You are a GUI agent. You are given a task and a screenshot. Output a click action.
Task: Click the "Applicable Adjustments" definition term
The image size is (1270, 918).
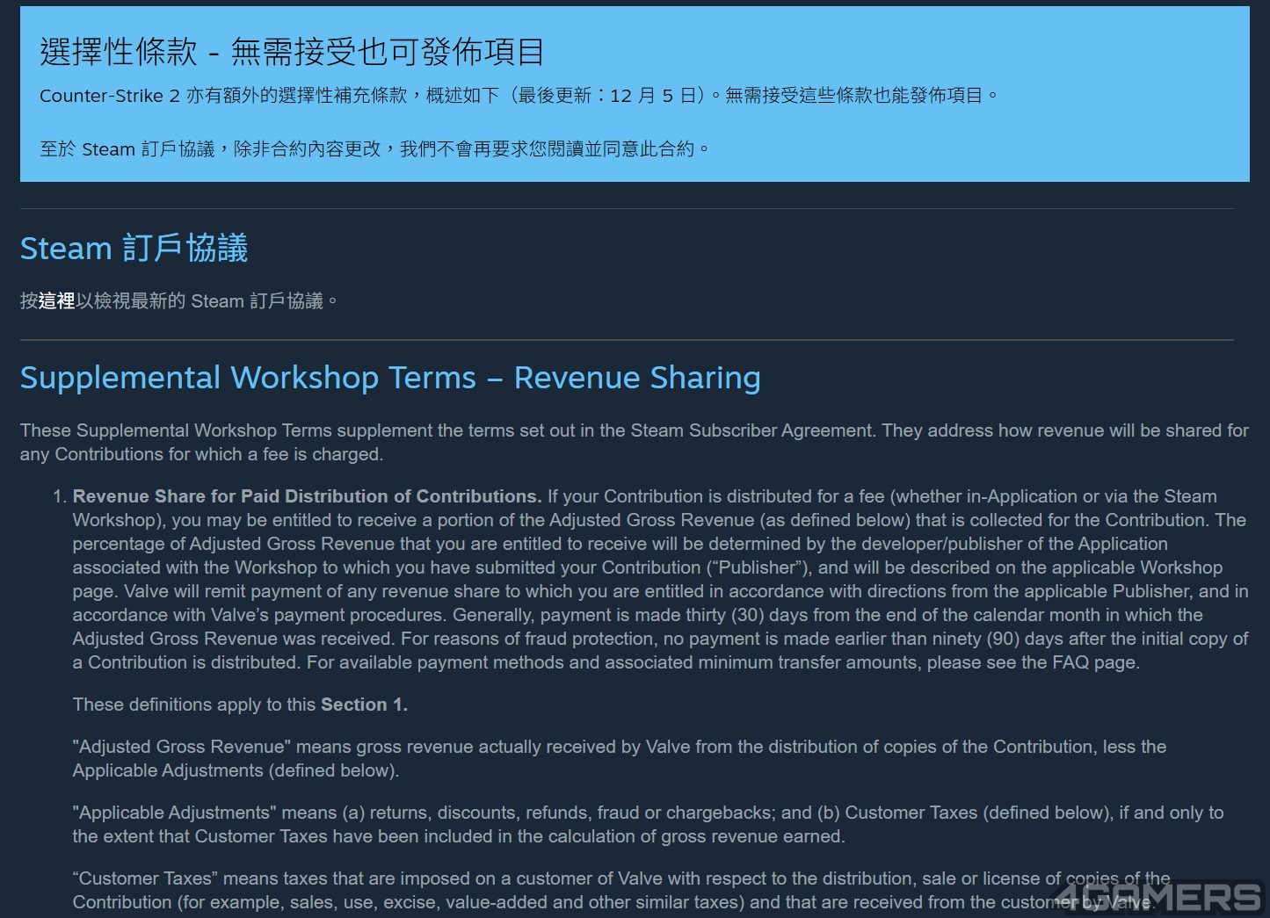coord(173,813)
